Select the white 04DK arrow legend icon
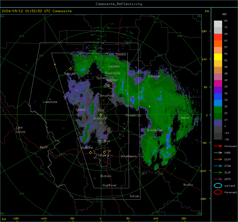238x222 pixels. (x=218, y=153)
